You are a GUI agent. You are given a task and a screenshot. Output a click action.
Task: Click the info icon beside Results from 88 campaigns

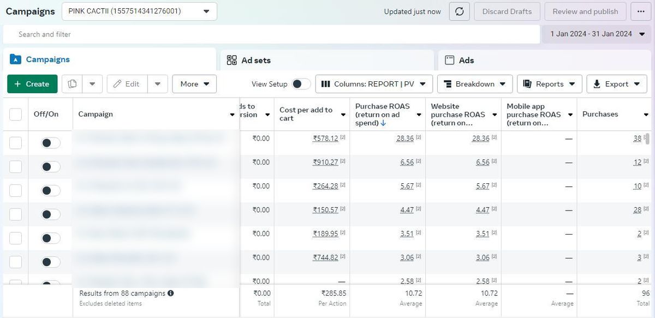(171, 293)
